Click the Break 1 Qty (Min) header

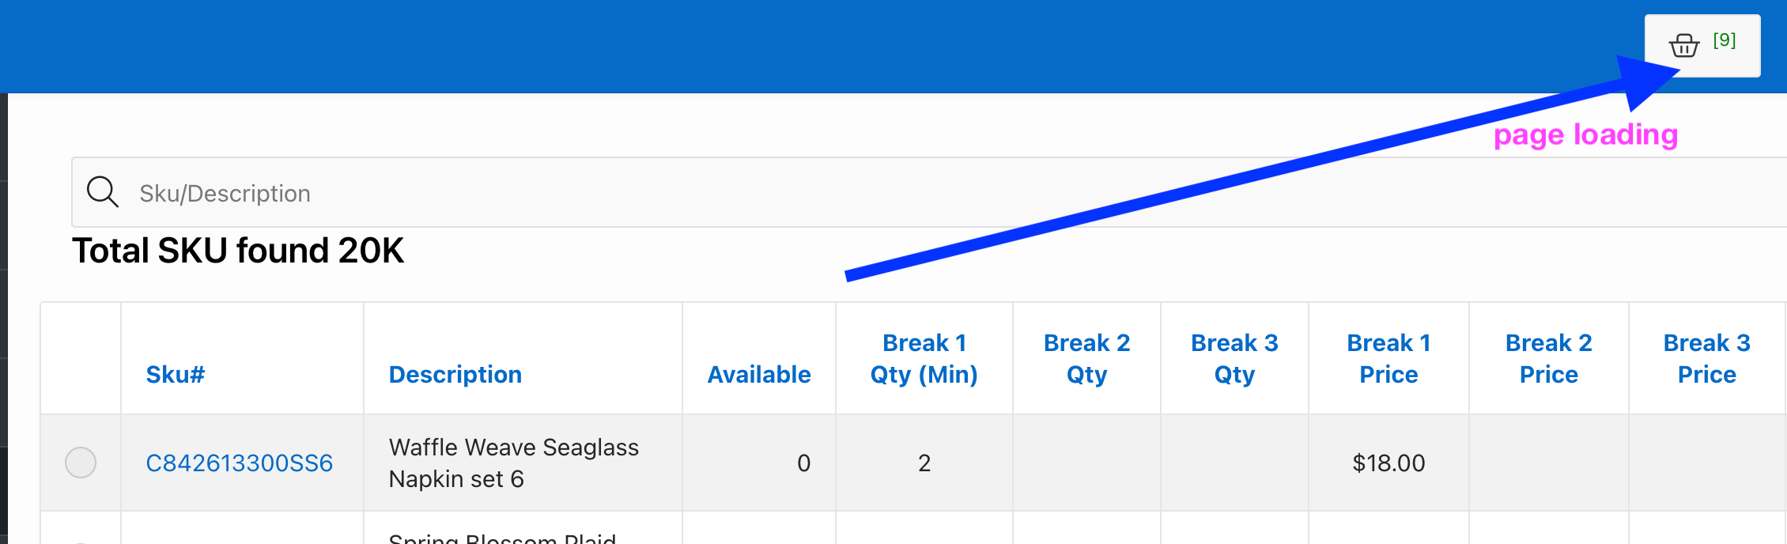(924, 358)
